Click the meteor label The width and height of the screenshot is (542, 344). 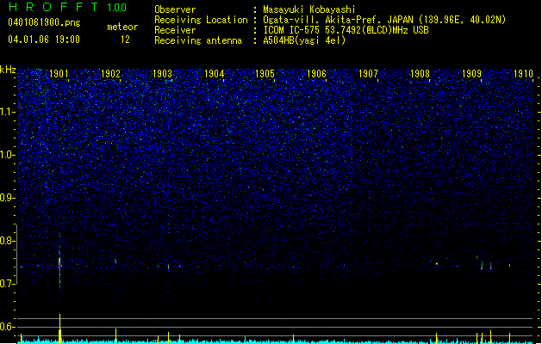pos(122,27)
